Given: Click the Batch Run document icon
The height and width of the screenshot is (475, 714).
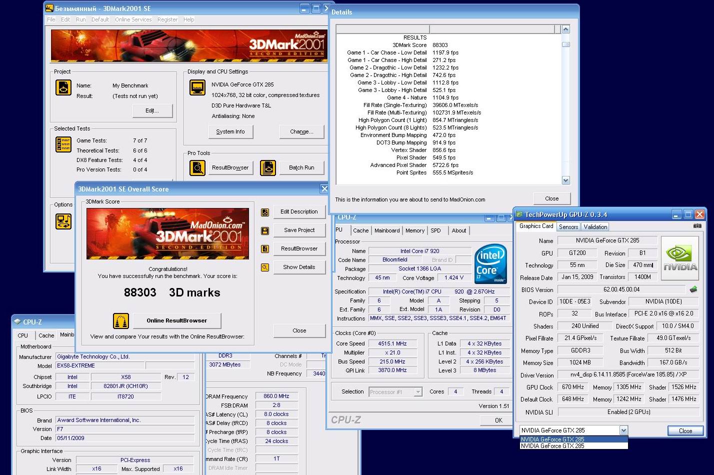Looking at the screenshot, I should pos(267,167).
